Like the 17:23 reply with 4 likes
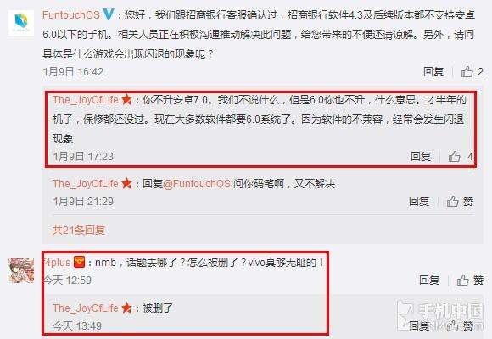This screenshot has width=492, height=339. click(x=461, y=156)
